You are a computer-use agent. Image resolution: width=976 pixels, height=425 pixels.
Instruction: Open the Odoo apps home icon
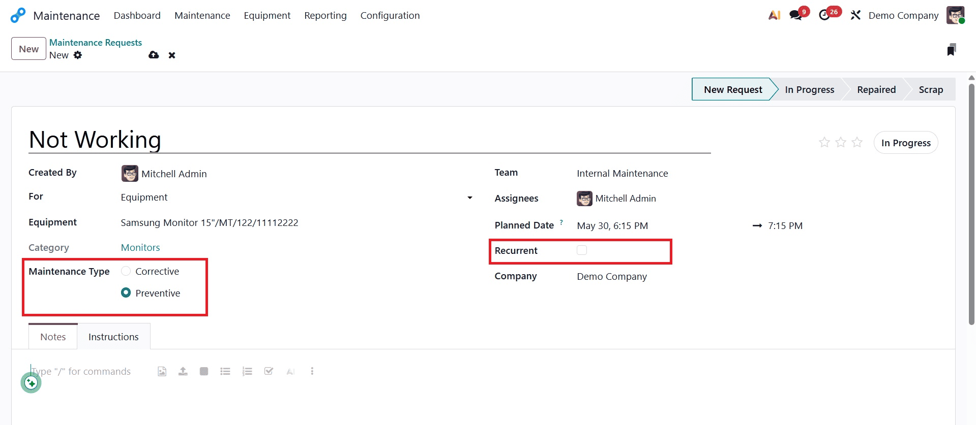18,15
